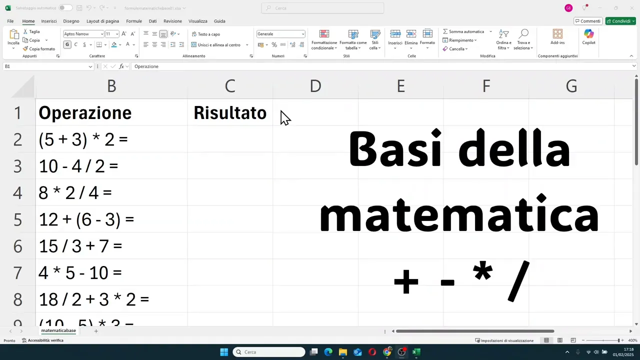
Task: Click the Incolla paste icon
Action: (13, 34)
